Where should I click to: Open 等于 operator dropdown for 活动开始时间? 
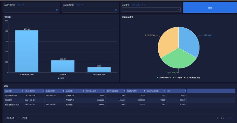[21, 5]
